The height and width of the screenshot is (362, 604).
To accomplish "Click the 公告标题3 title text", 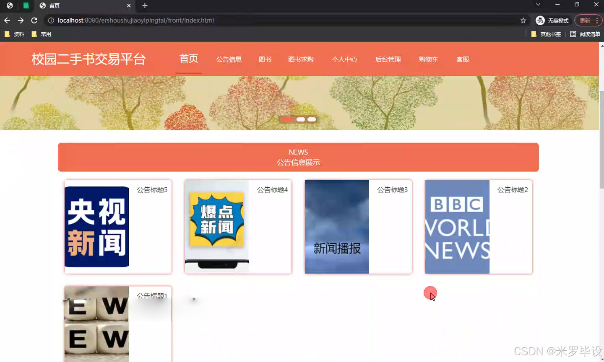I will pyautogui.click(x=392, y=190).
